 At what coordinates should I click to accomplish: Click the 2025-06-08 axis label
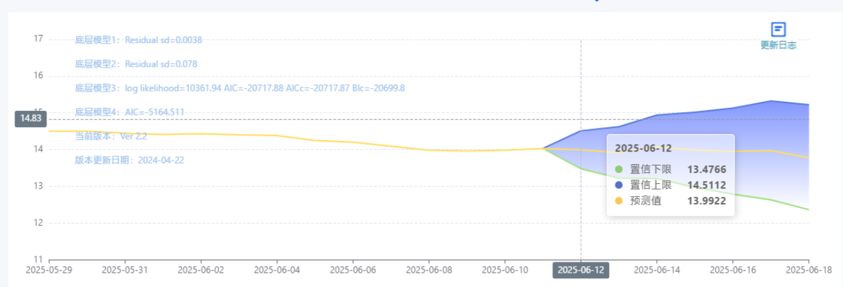coord(429,270)
